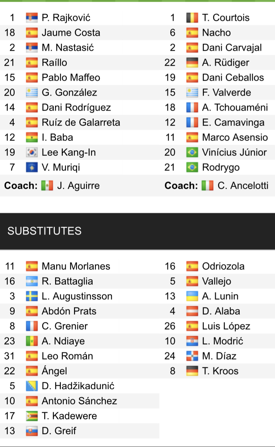
Task: Select player P. Rajković from the lineup
Action: pos(66,18)
